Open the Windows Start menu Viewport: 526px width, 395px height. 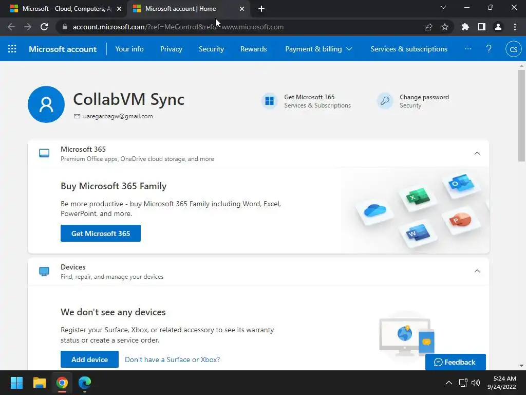[16, 383]
